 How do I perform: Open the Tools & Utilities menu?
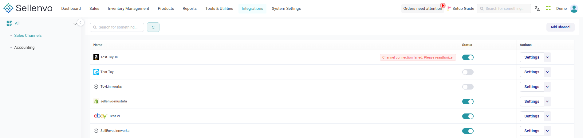coord(219,9)
